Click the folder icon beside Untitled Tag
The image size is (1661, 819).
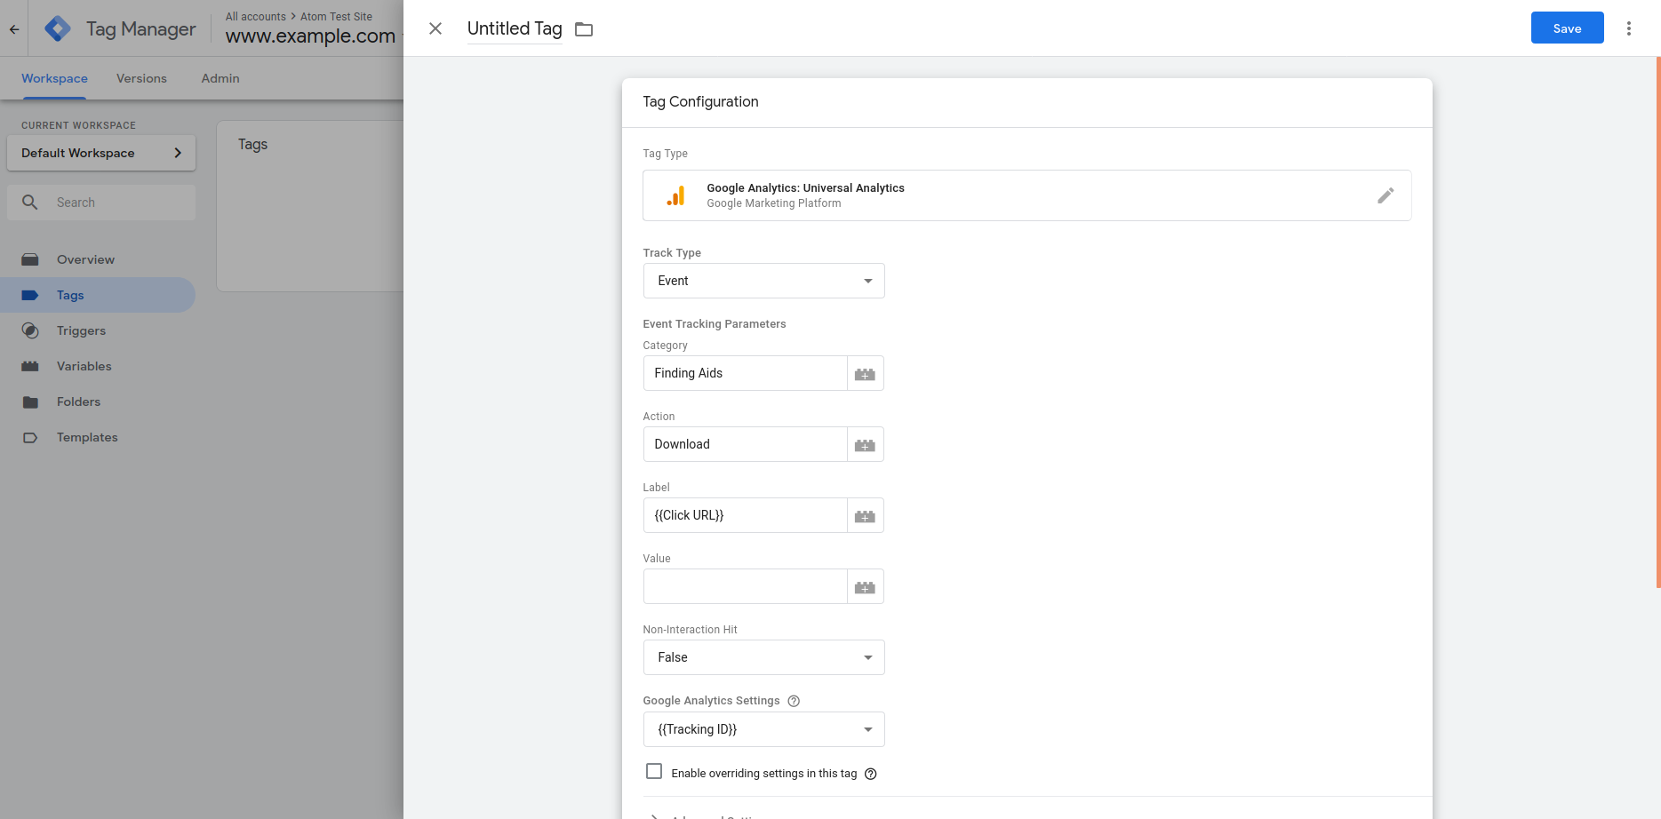(x=584, y=29)
